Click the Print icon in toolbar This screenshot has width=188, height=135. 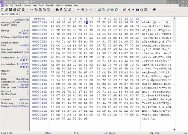coord(15,10)
